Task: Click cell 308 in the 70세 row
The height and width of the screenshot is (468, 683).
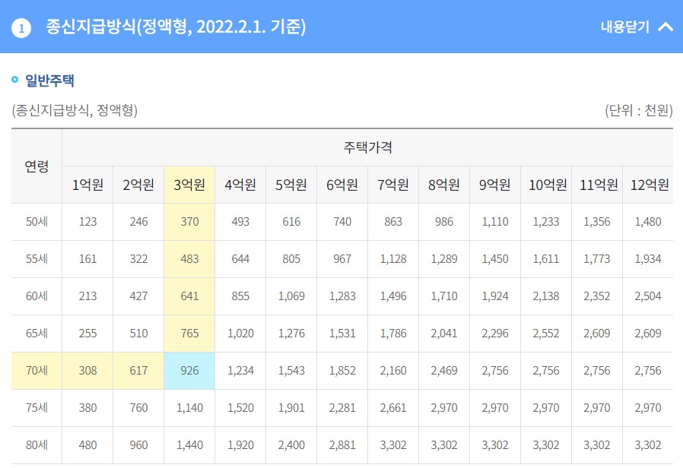Action: [x=87, y=371]
